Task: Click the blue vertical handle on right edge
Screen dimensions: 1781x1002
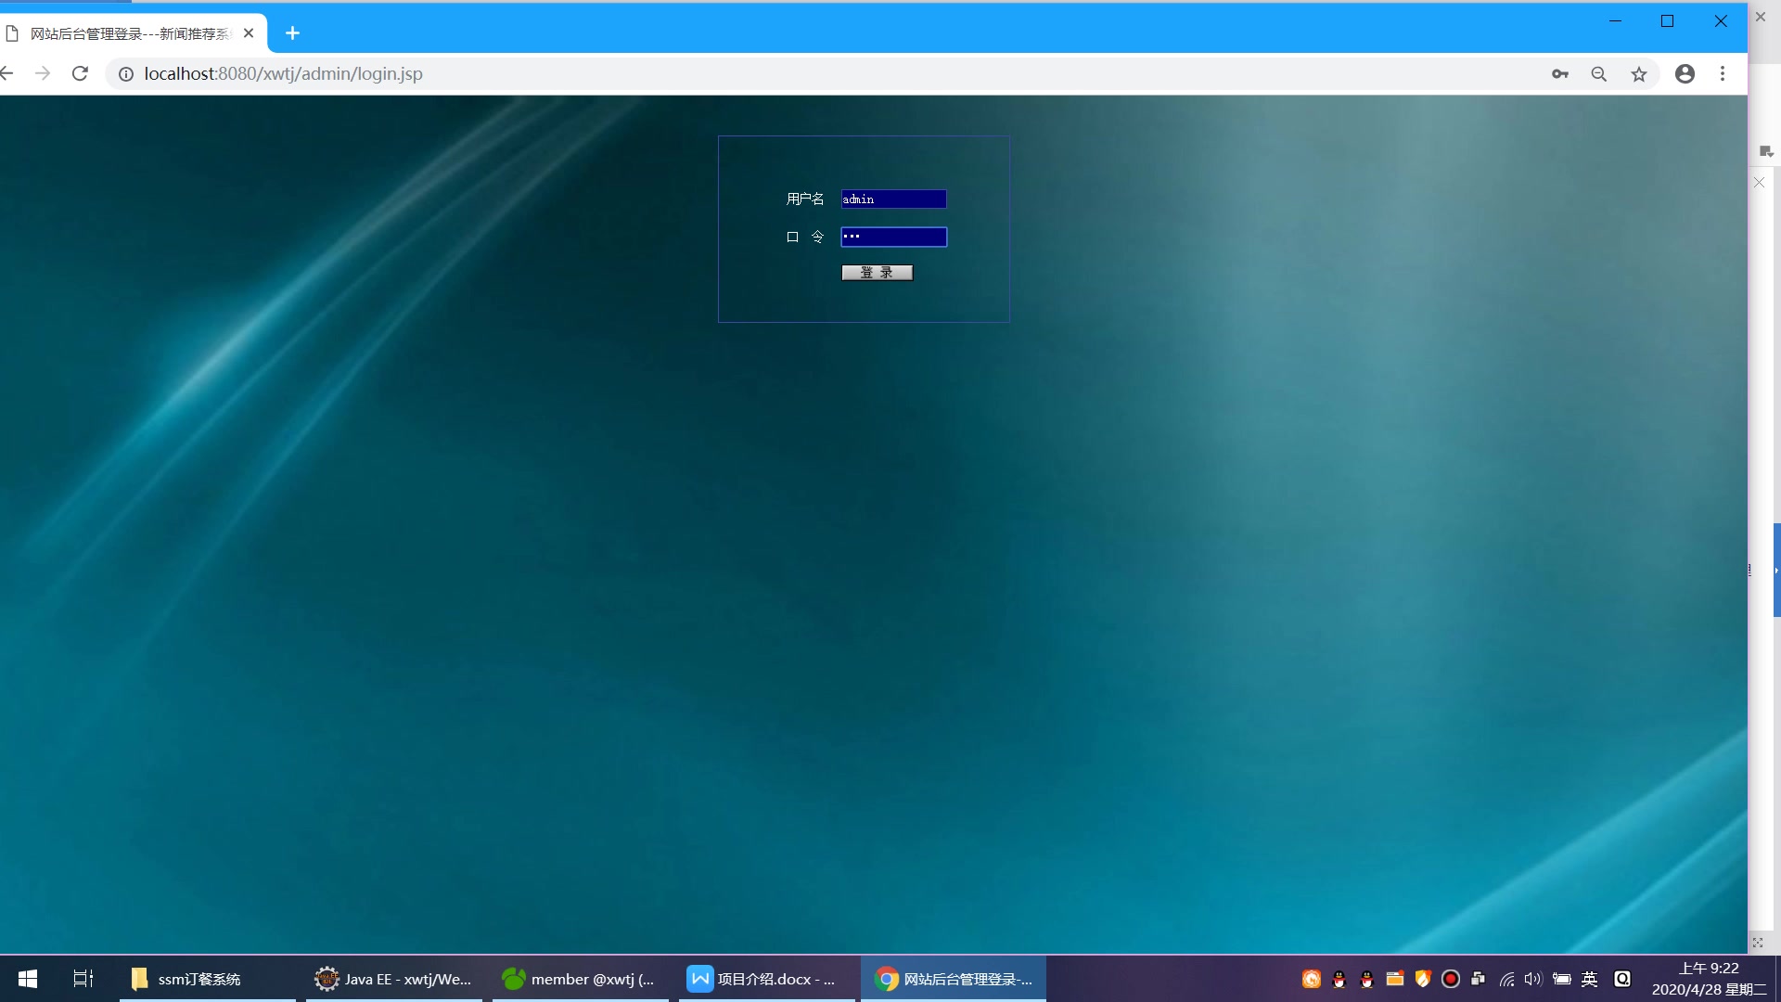Action: pyautogui.click(x=1776, y=570)
